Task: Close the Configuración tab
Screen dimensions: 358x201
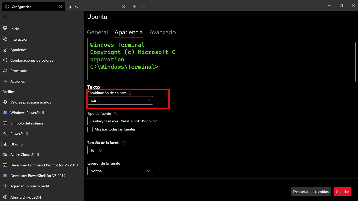Action: [61, 7]
